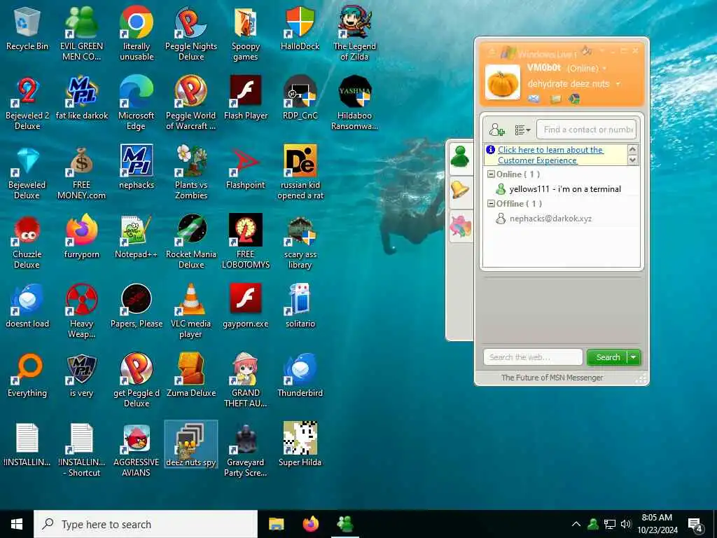Open the status dropdown next to (Online)

(604, 69)
